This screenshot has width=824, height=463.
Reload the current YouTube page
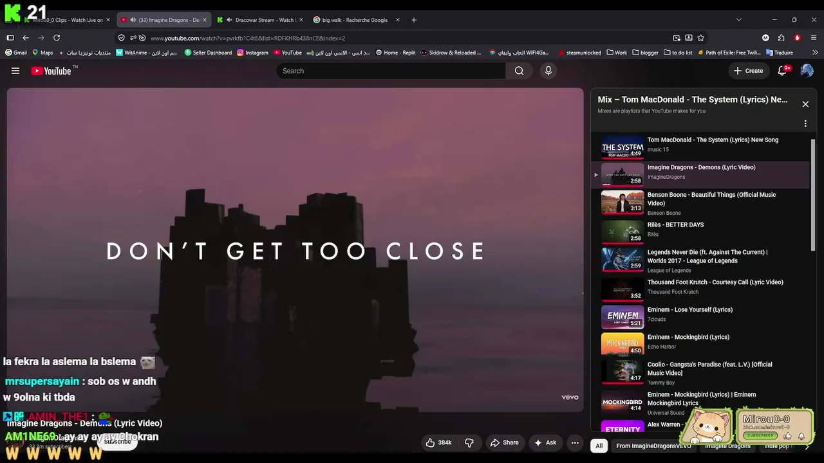(x=57, y=38)
